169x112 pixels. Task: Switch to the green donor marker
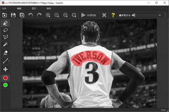click(5, 85)
